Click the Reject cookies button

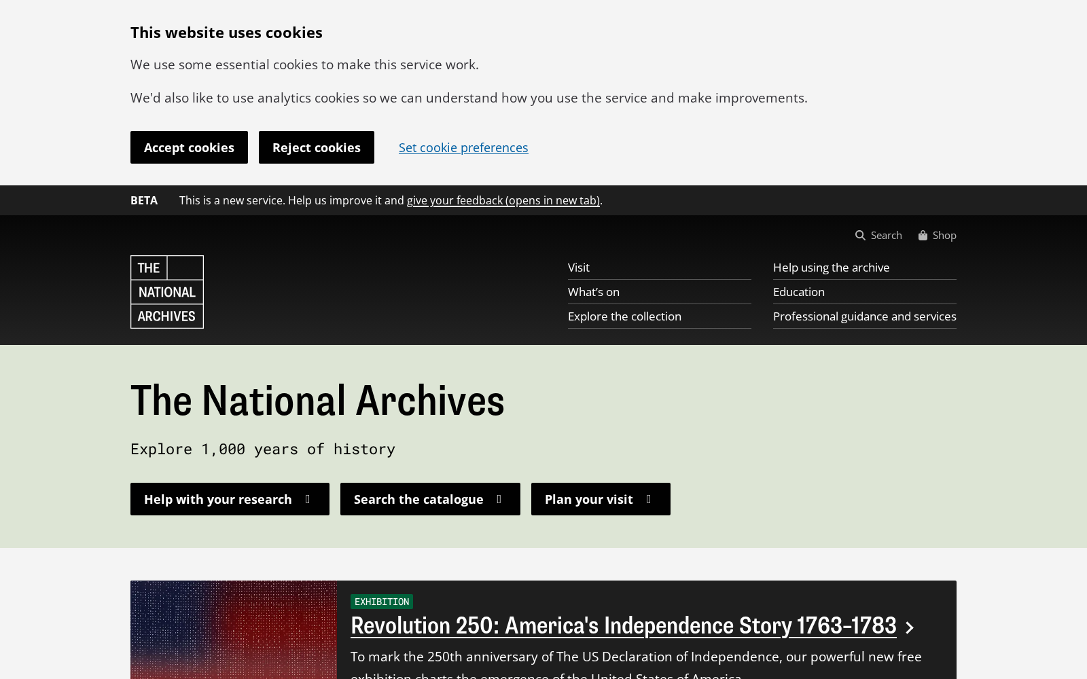[317, 147]
